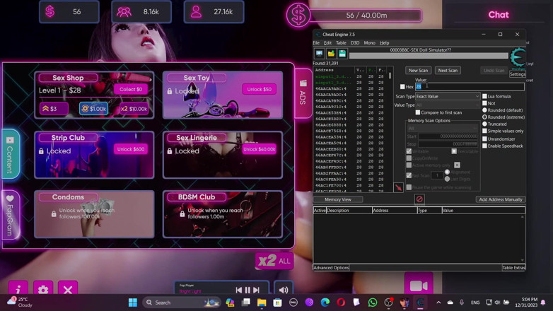553x311 pixels.
Task: Click Unlock $50 button
Action: pyautogui.click(x=260, y=89)
